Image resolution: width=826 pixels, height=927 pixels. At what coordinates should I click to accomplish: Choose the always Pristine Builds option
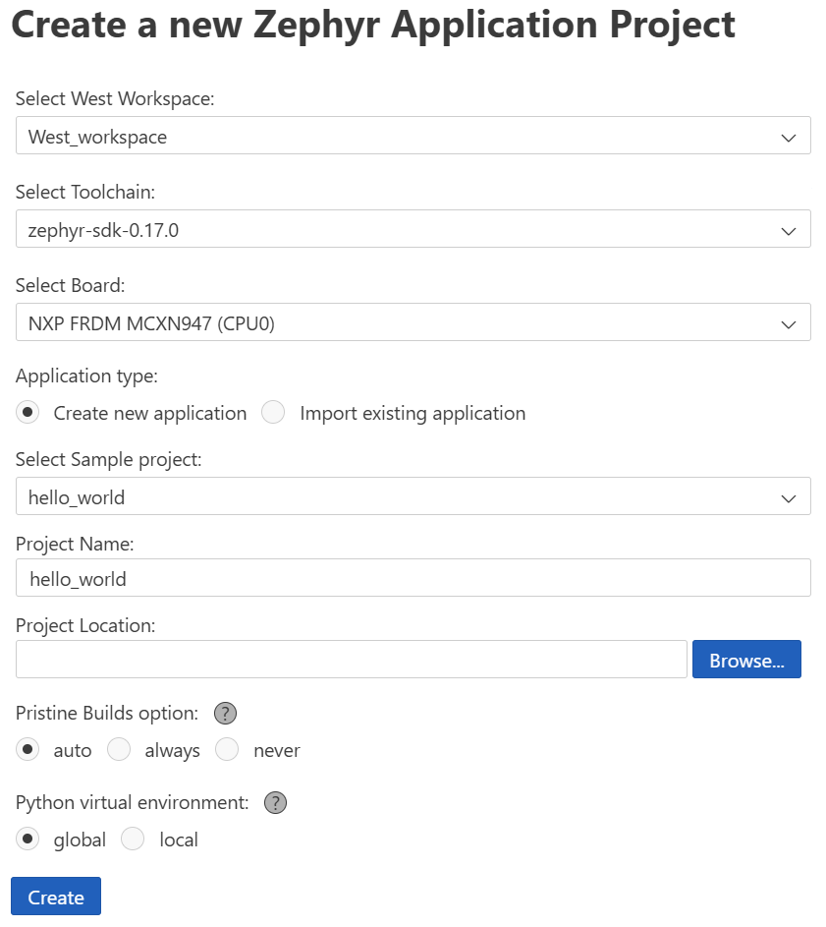[x=119, y=749]
